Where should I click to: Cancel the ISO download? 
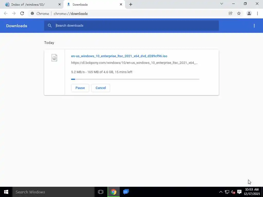click(x=101, y=88)
